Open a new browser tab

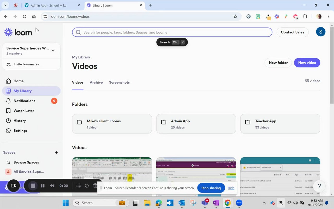[x=150, y=5]
